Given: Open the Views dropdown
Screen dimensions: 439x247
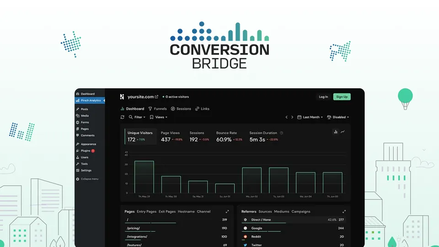Looking at the screenshot, I should coord(159,117).
